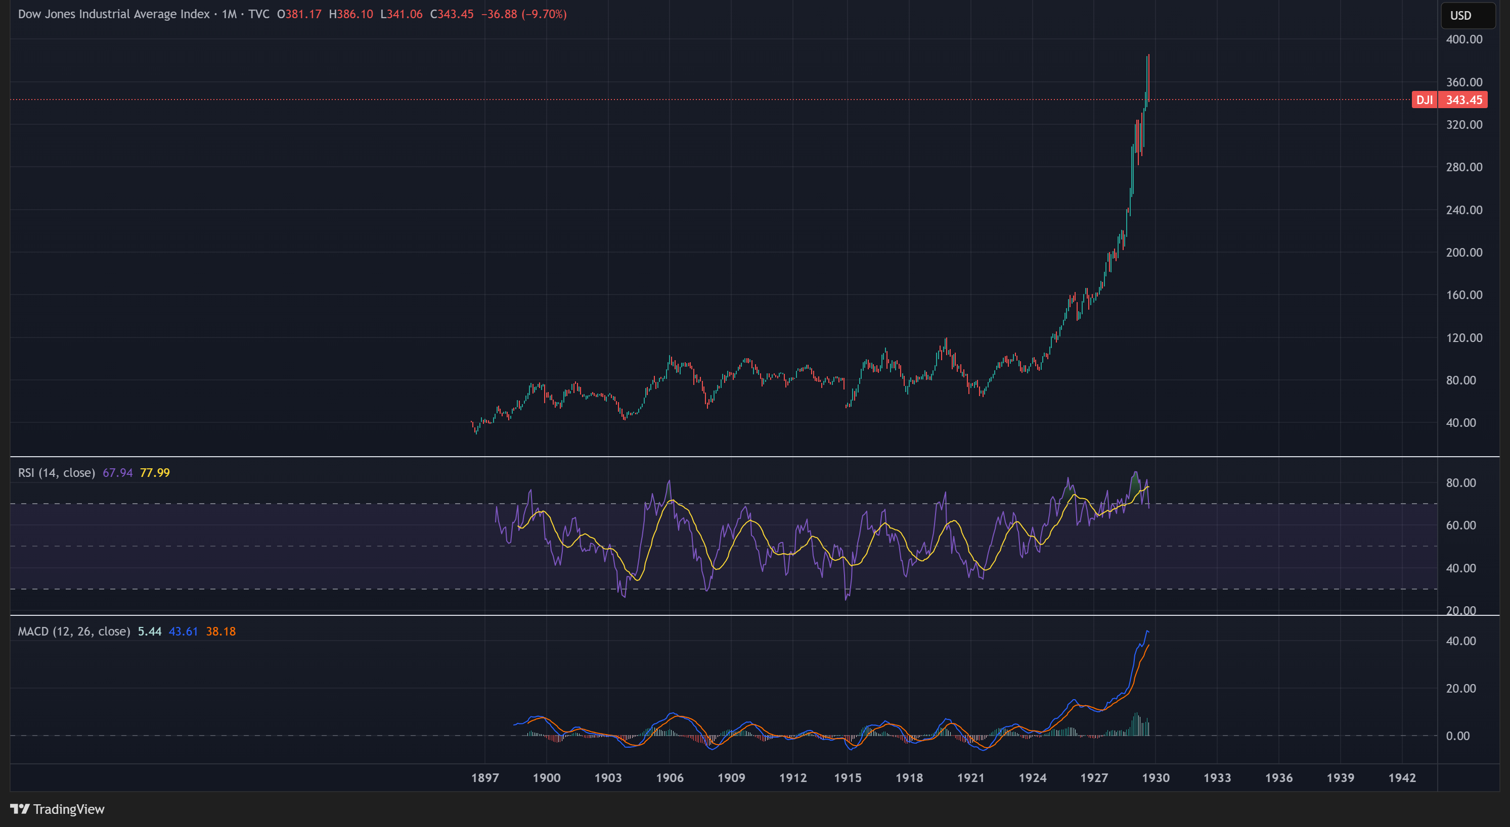Click the 1900 label on the time axis
Screen dimensions: 1510x827
pyautogui.click(x=546, y=778)
